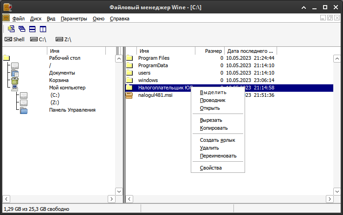Image resolution: width=343 pixels, height=215 pixels.
Task: Click left pane scroll down arrow
Action: point(119,191)
